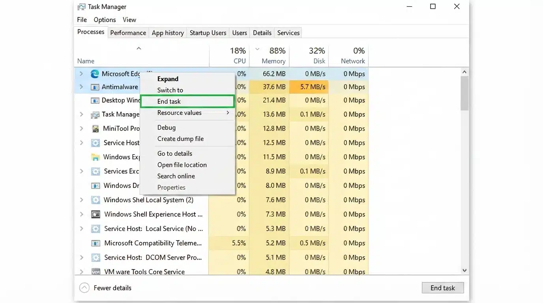The width and height of the screenshot is (543, 303).
Task: Click gear icon of Service Host using 12.5 MB
Action: [95, 143]
